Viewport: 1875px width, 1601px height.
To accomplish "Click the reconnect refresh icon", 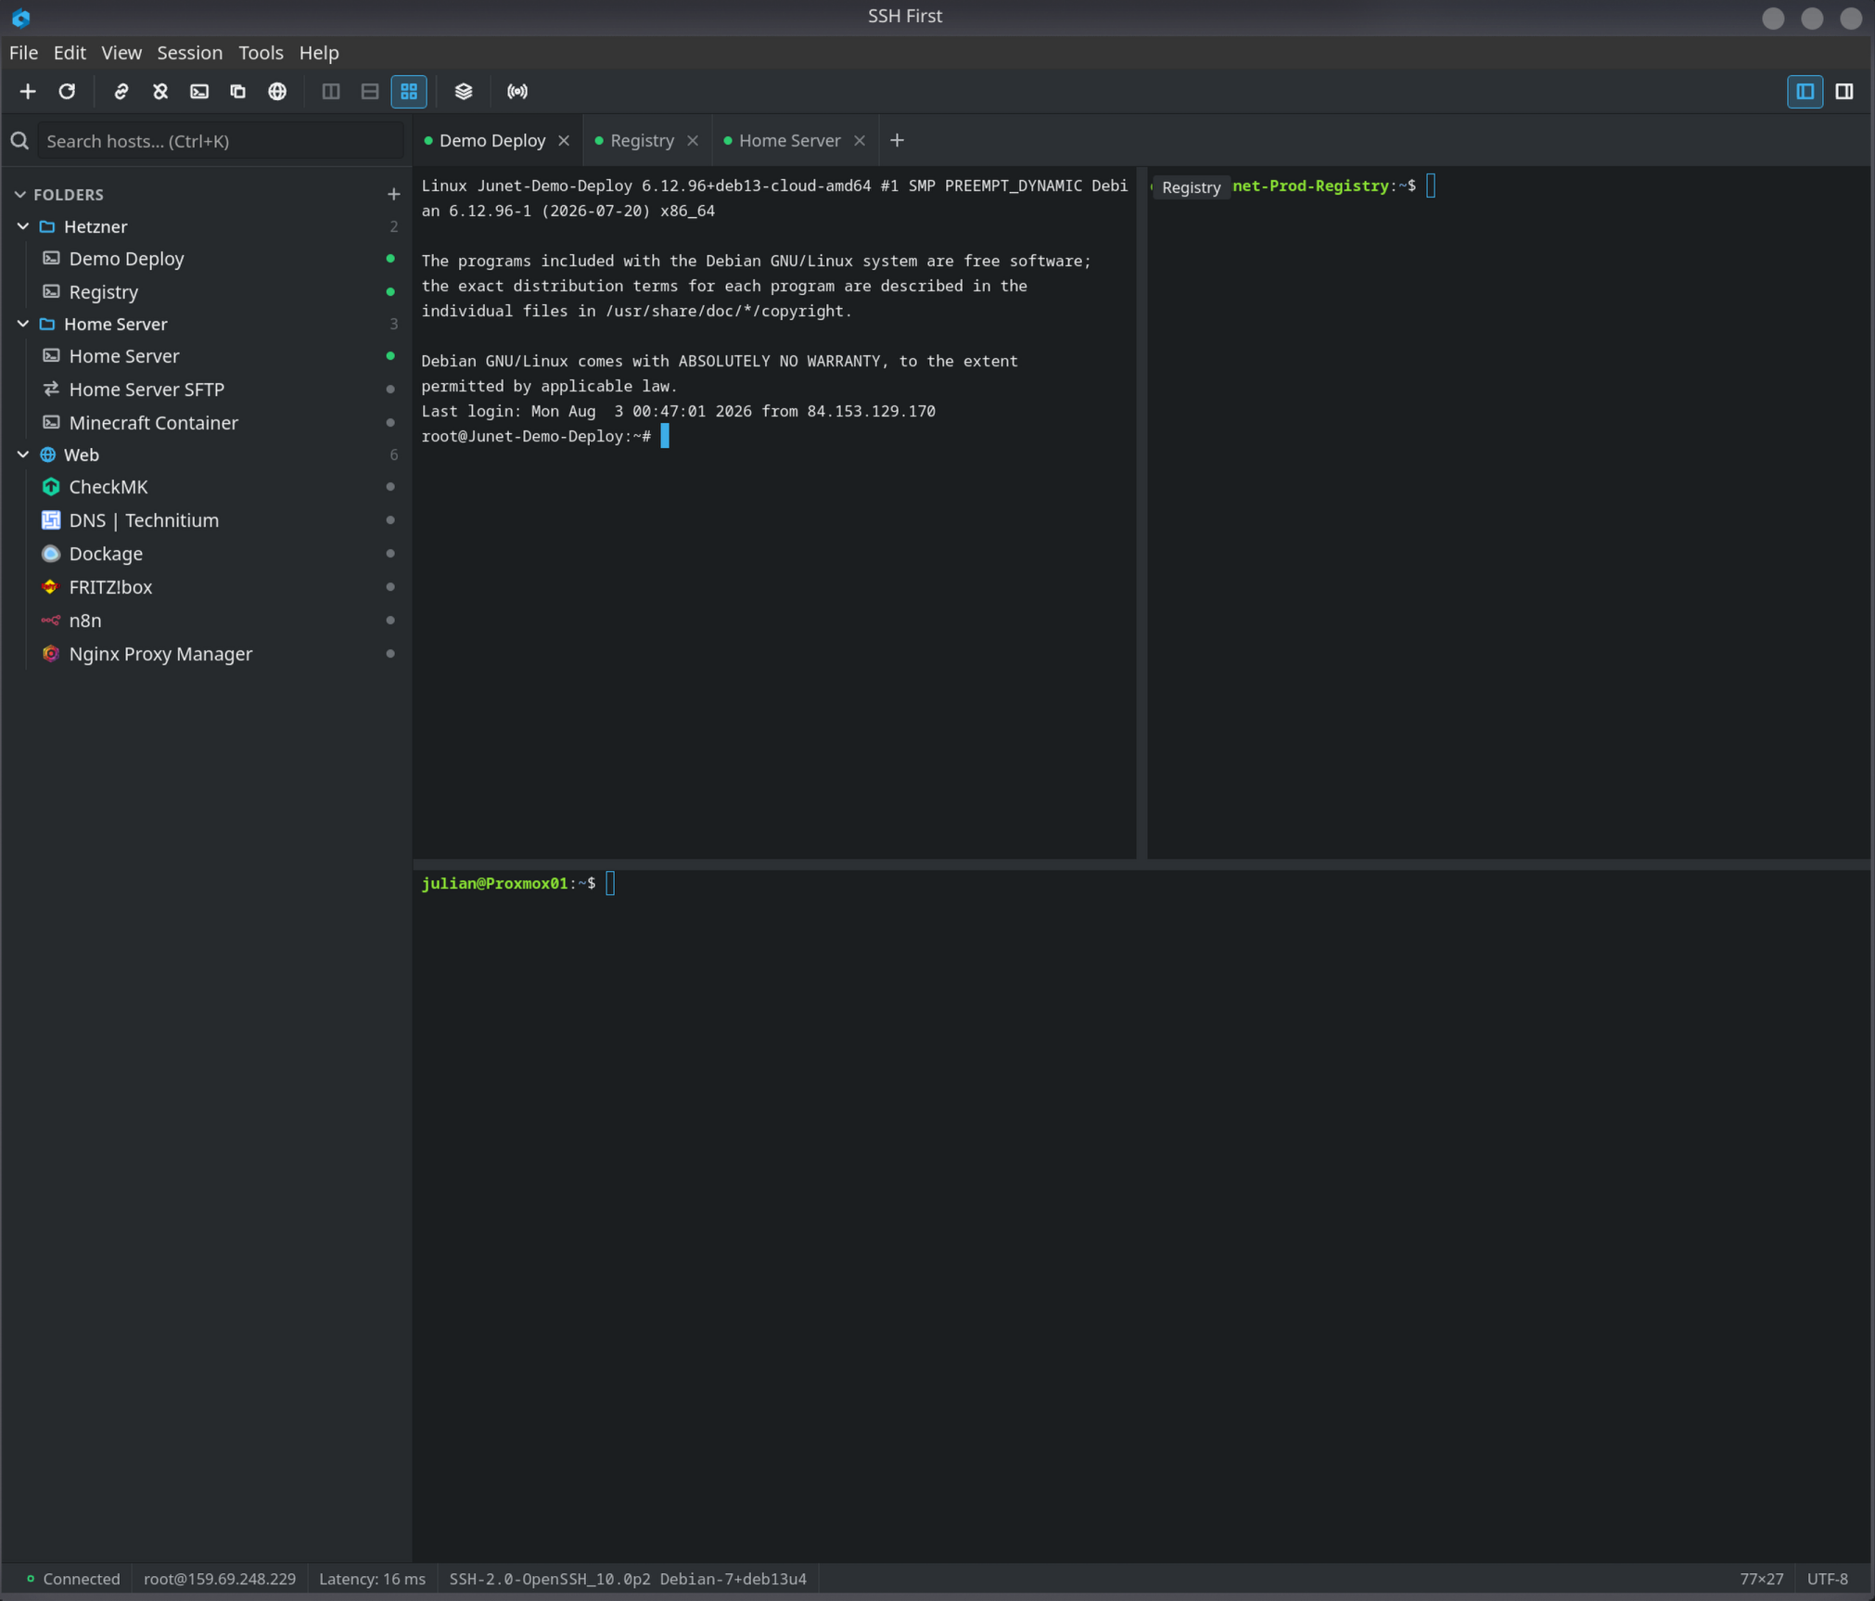I will point(67,91).
